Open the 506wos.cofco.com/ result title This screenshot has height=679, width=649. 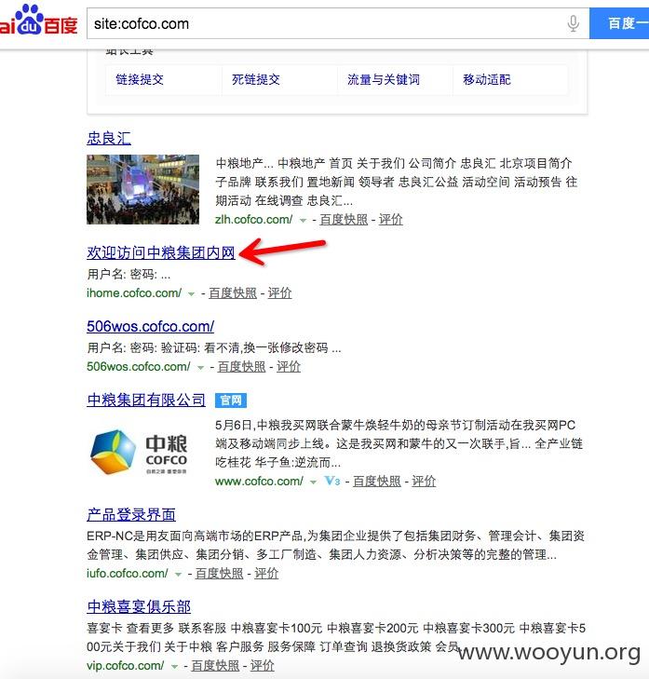point(150,327)
